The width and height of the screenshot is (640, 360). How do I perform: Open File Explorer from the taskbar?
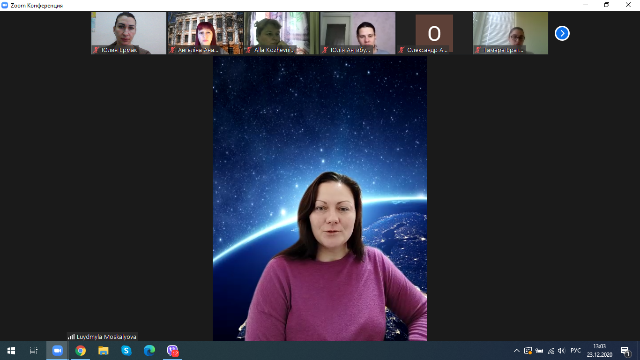pyautogui.click(x=104, y=351)
